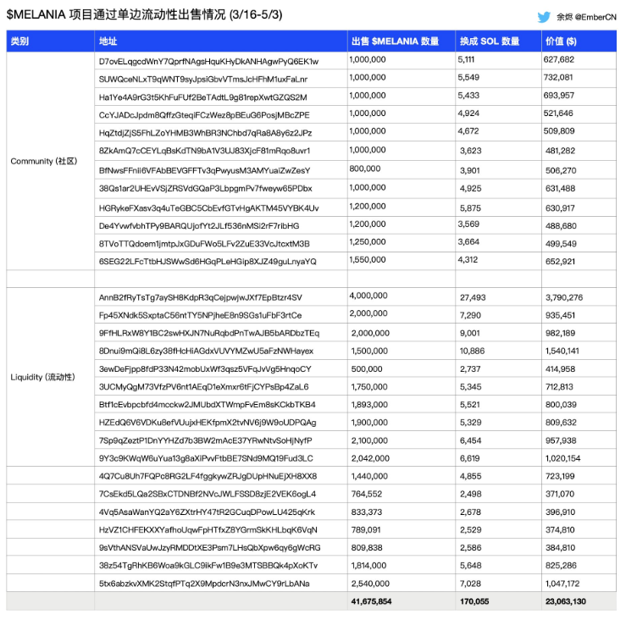Select address starting with 7Sp9qZeztP1Dn
Image resolution: width=637 pixels, height=620 pixels.
[205, 440]
